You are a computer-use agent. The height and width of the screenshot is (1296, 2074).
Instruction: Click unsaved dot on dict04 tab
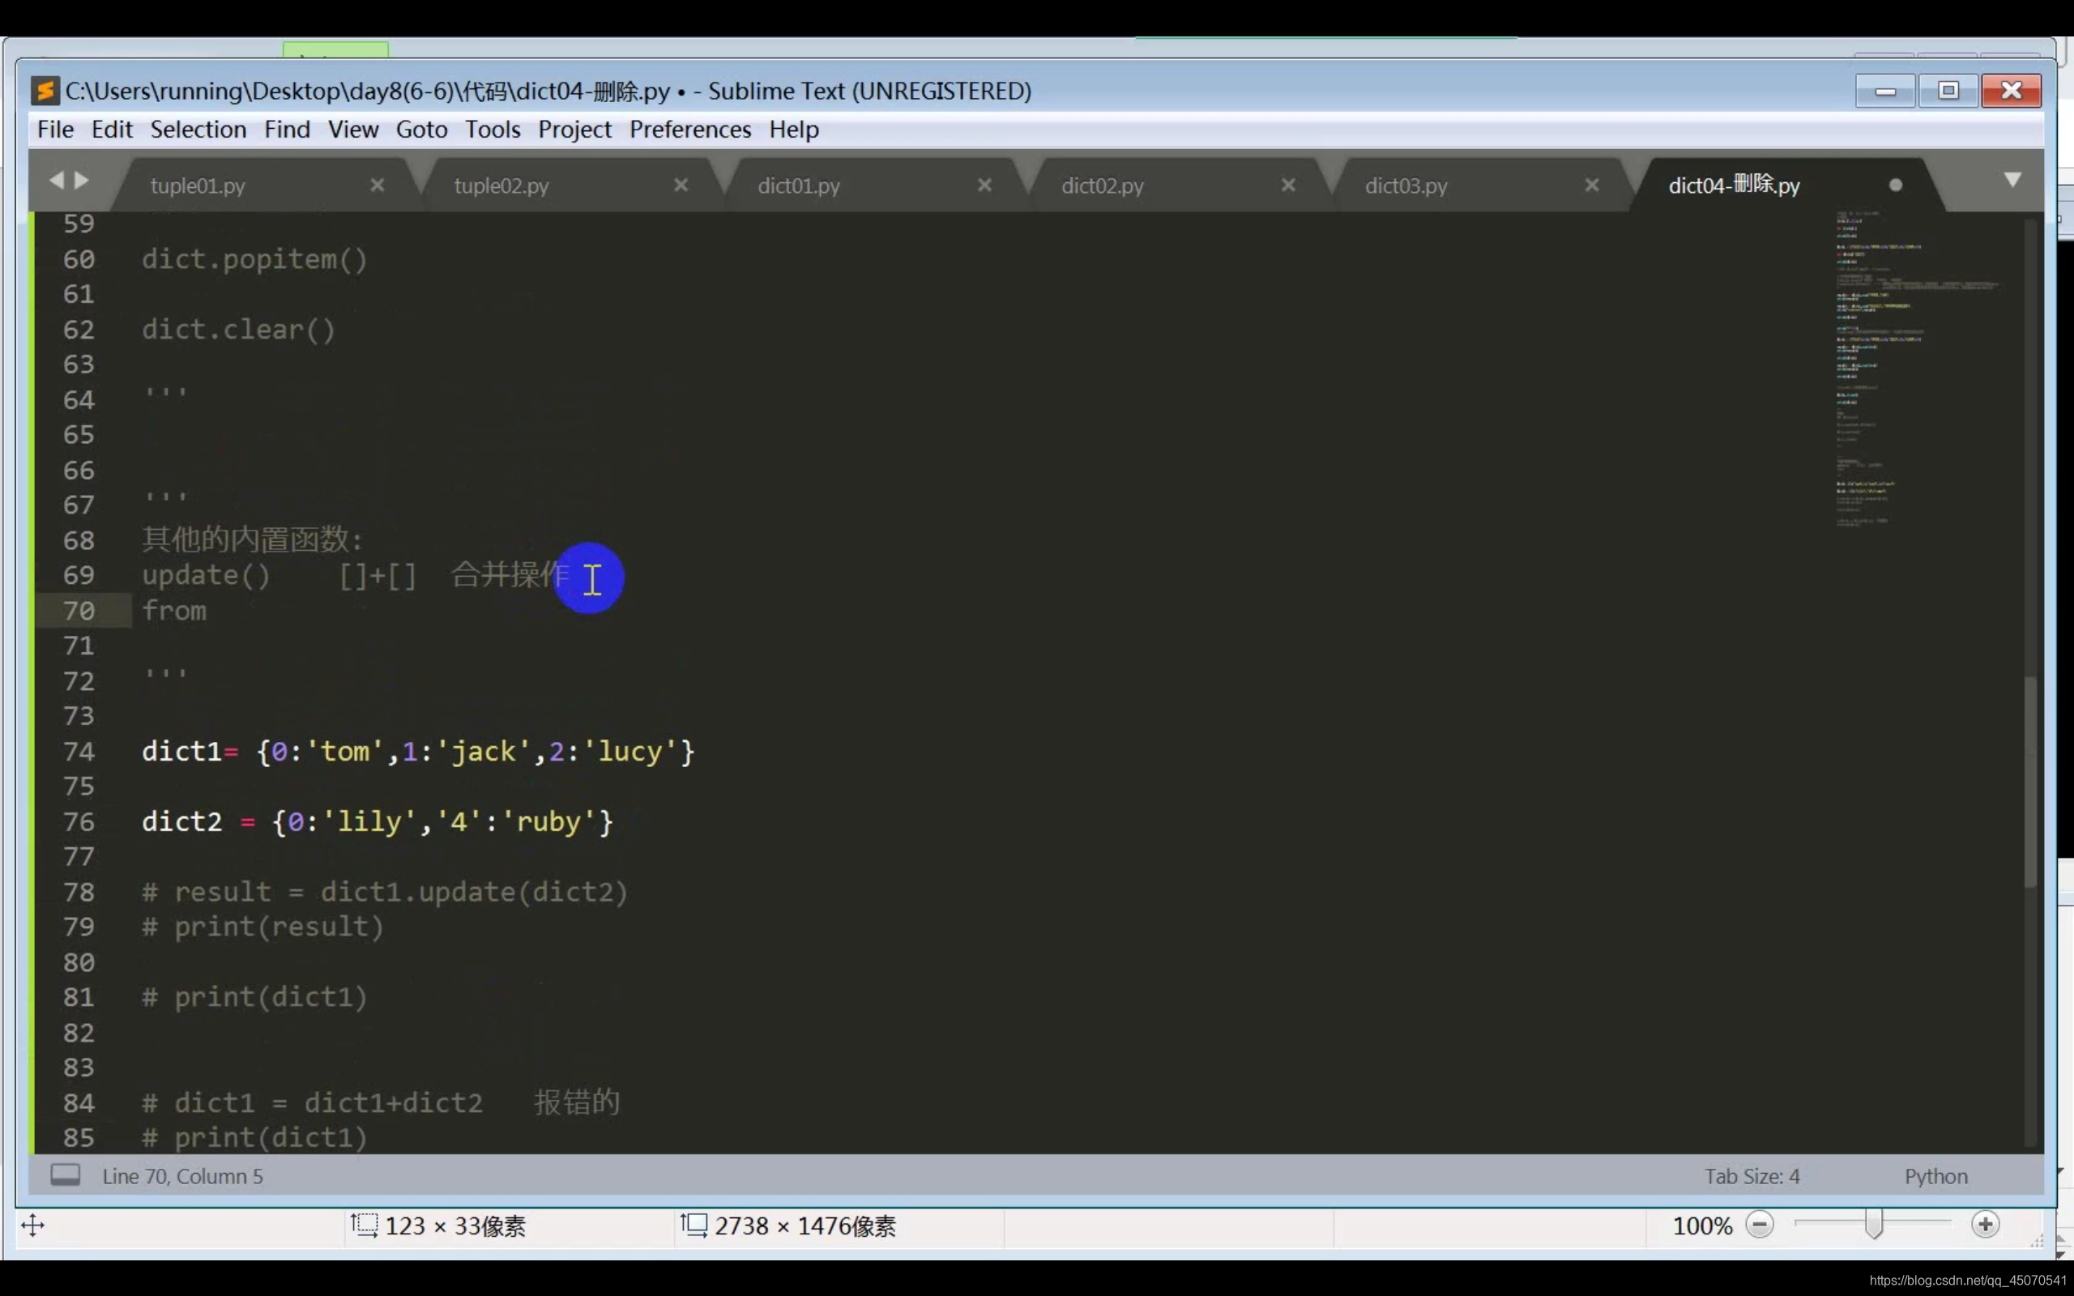[x=1896, y=185]
